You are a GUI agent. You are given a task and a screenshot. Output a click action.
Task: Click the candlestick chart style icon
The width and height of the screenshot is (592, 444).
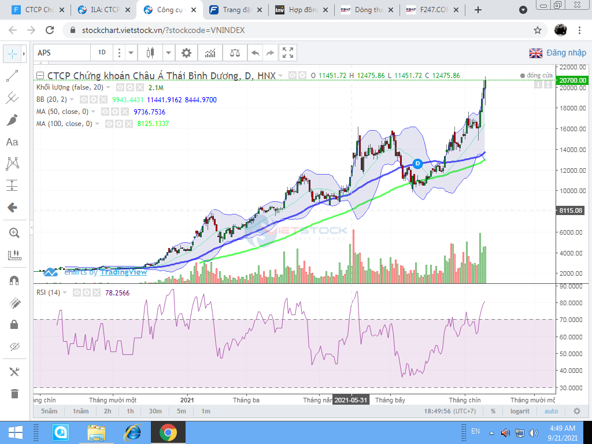tap(150, 53)
